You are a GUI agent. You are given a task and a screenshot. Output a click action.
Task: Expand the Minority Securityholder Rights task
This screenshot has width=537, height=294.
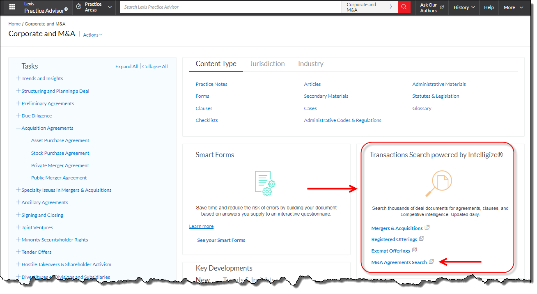pos(18,239)
